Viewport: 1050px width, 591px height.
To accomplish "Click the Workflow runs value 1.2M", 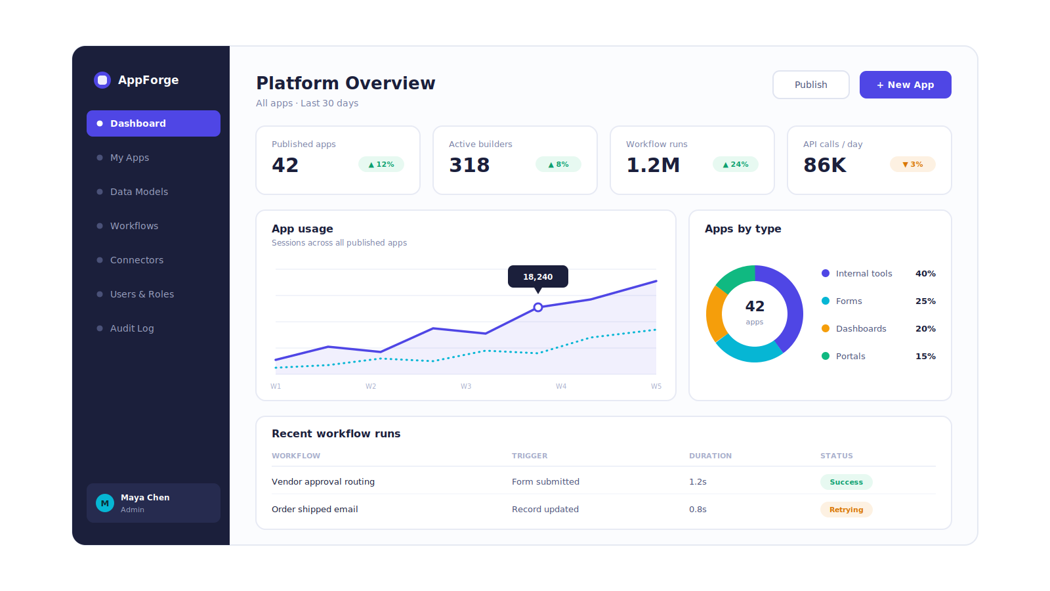I will coord(653,165).
